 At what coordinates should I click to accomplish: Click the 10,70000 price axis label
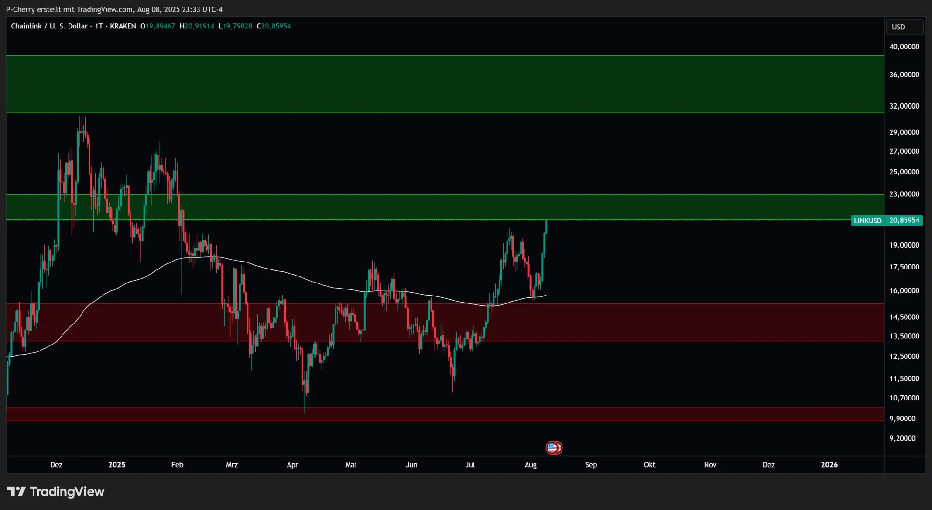[x=904, y=398]
